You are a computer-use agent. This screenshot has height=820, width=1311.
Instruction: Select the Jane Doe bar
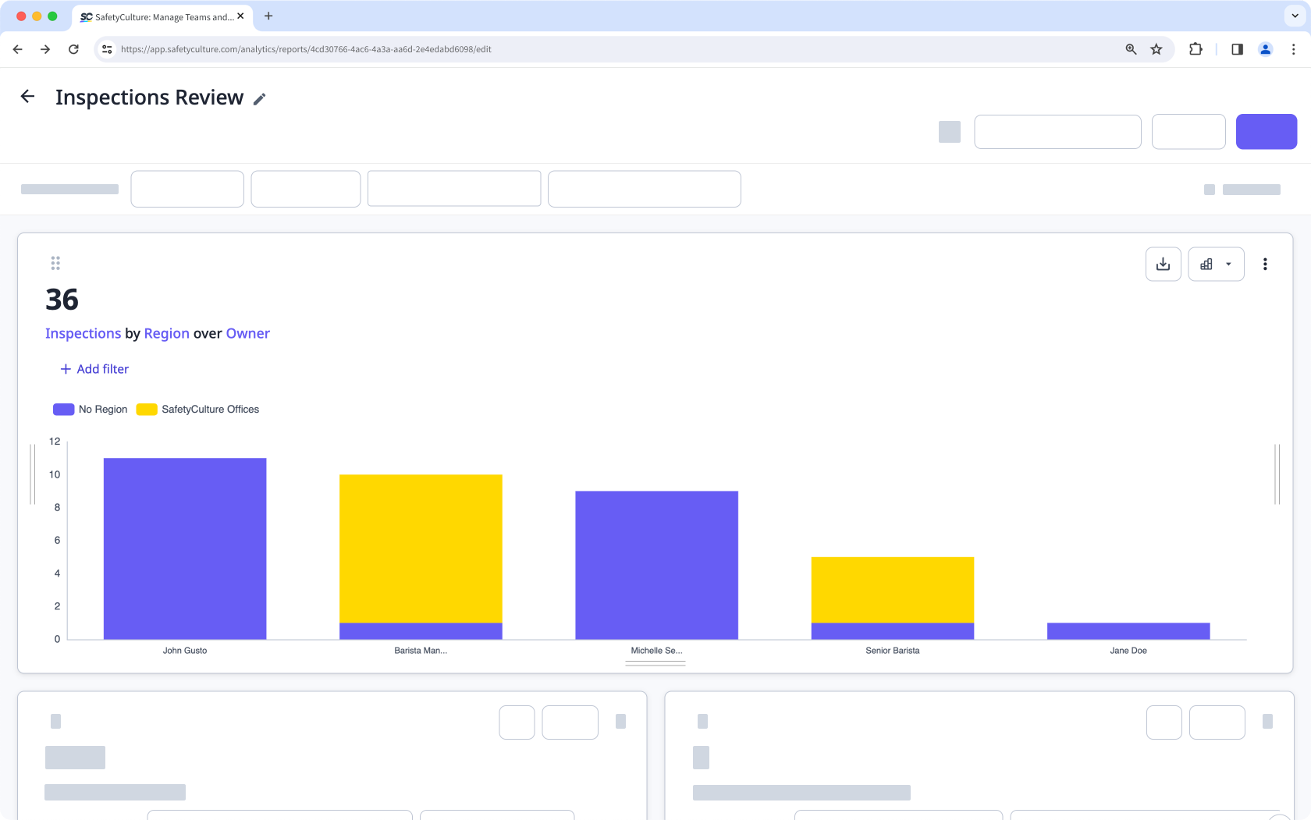pos(1128,631)
